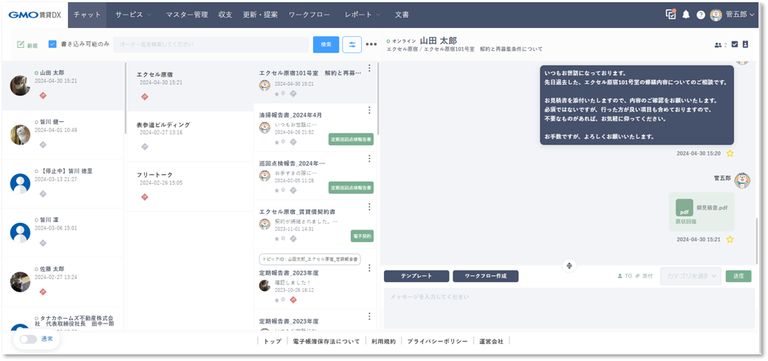The image size is (768, 361).
Task: Star the message sent at 2024-04-30 15:21
Action: [730, 239]
